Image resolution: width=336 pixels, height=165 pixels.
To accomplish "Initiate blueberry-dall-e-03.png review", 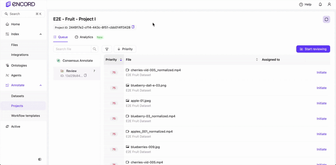I will click(x=322, y=88).
